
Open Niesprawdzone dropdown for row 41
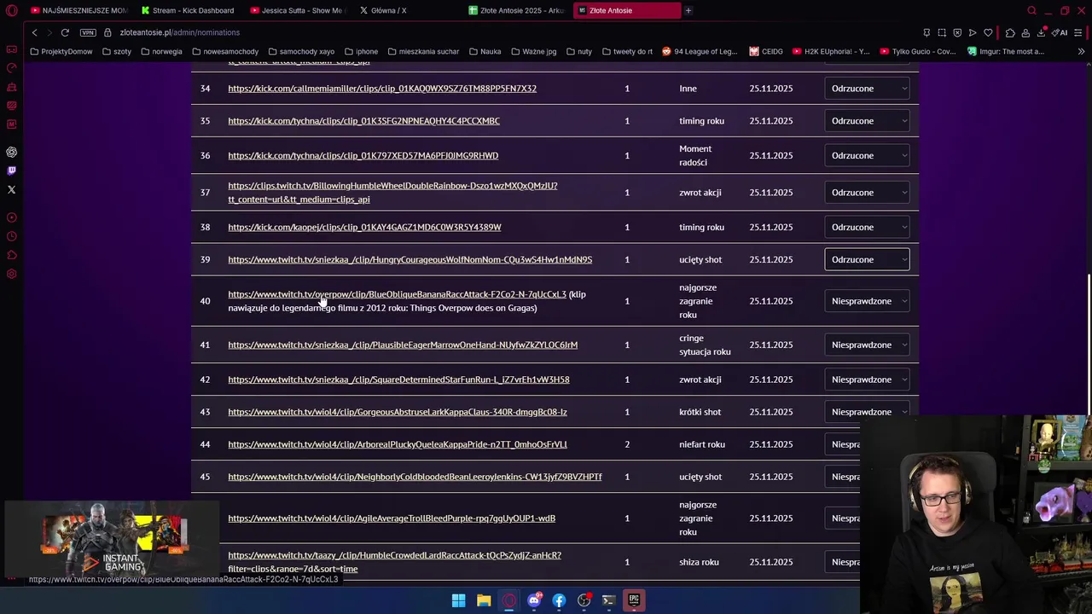pos(867,345)
